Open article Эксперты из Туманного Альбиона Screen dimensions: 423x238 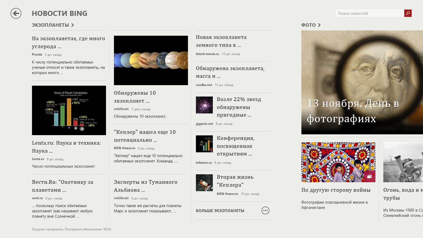[146, 186]
